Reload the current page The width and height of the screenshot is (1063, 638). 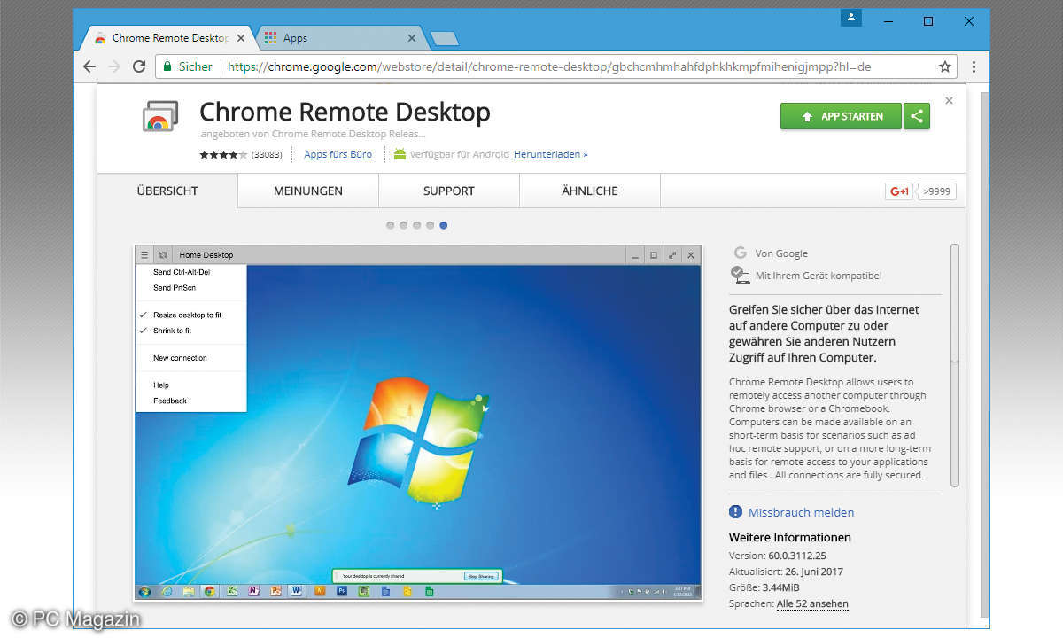click(x=139, y=66)
